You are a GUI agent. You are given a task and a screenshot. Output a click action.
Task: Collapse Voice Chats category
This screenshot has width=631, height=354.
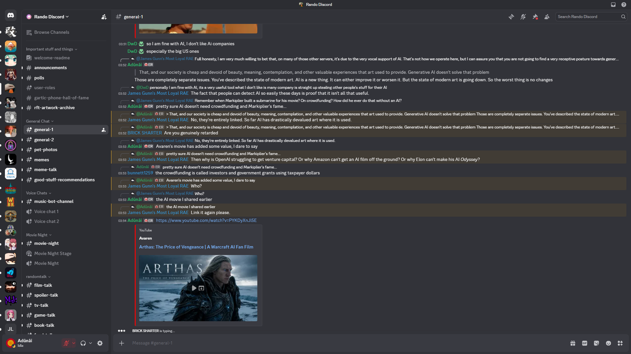[38, 193]
